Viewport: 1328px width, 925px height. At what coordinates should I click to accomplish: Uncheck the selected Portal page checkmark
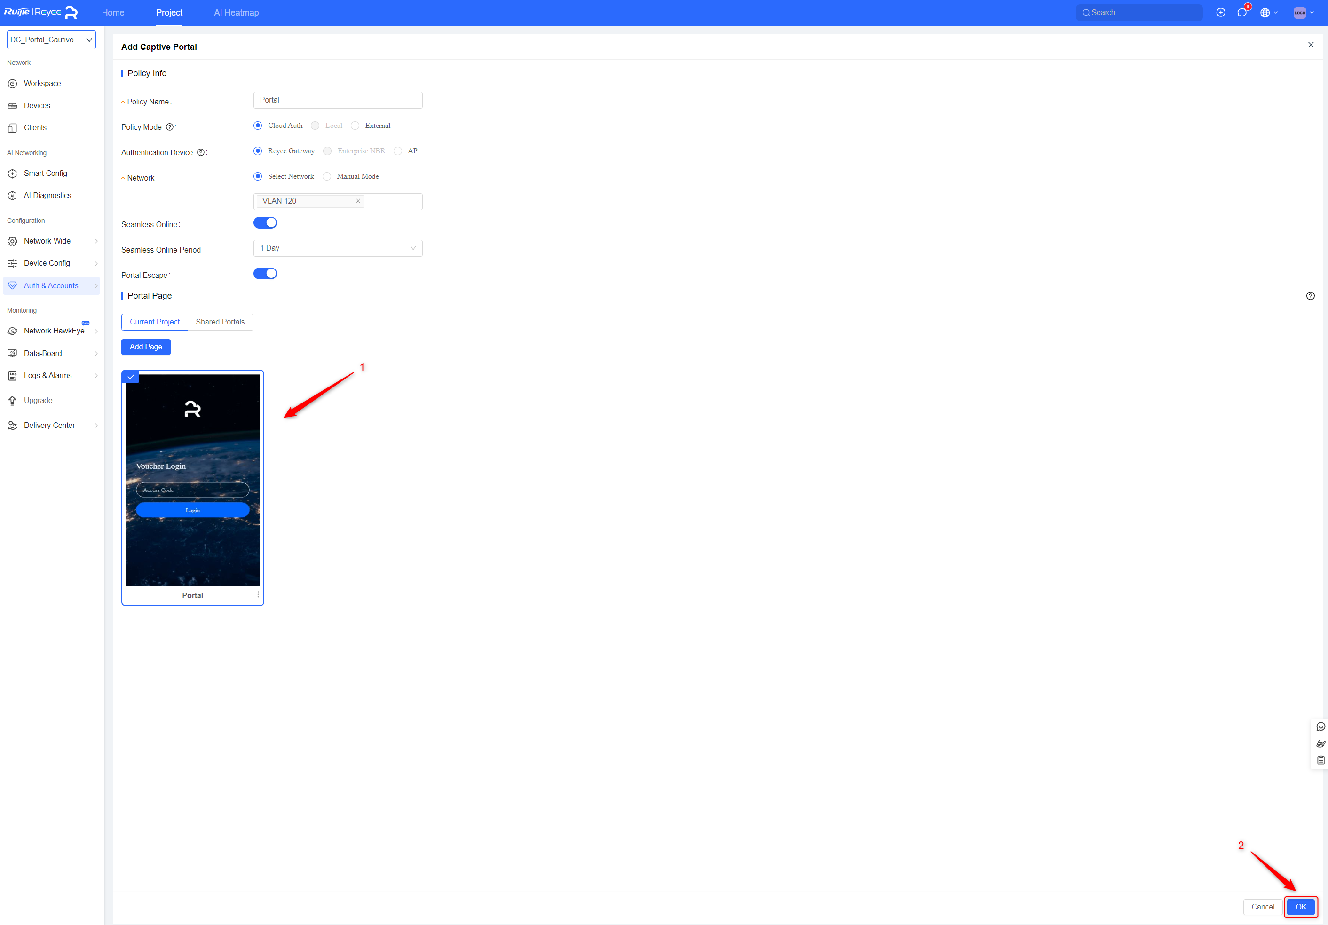click(131, 377)
